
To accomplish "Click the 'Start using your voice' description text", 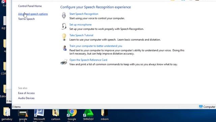I will click(97, 18).
